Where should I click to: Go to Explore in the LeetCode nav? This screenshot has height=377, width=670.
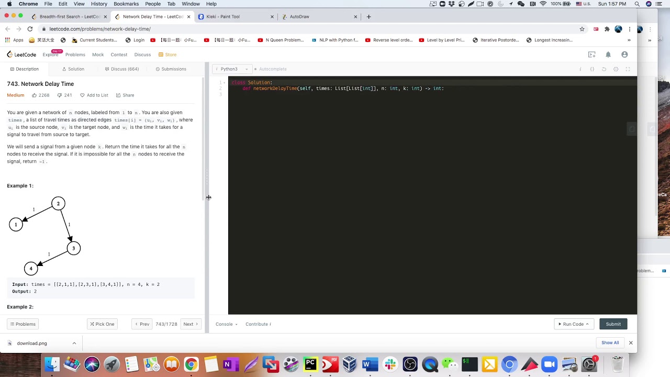pos(51,54)
